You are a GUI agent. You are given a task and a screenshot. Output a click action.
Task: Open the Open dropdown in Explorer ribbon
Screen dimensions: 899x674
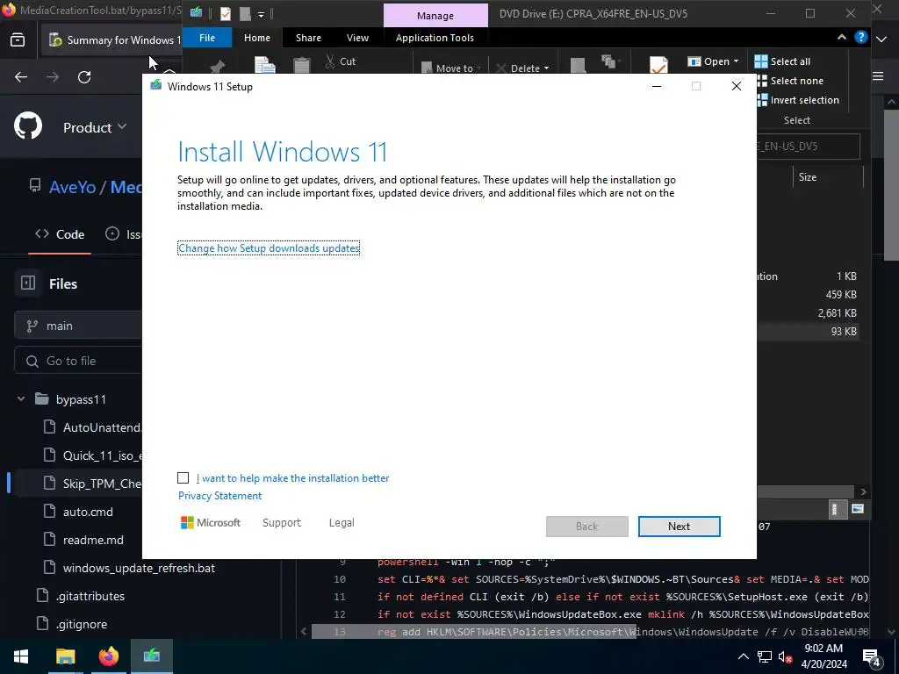coord(714,61)
